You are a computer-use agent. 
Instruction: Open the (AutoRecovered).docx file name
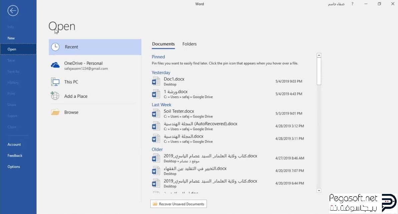tap(201, 124)
